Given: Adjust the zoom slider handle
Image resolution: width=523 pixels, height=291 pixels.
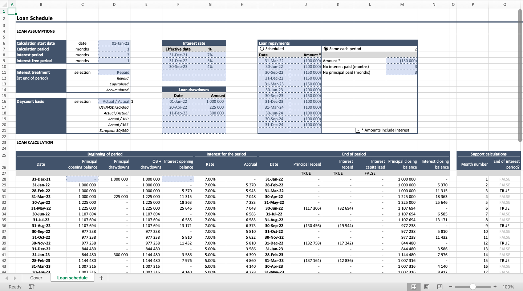Looking at the screenshot, I should (473, 287).
